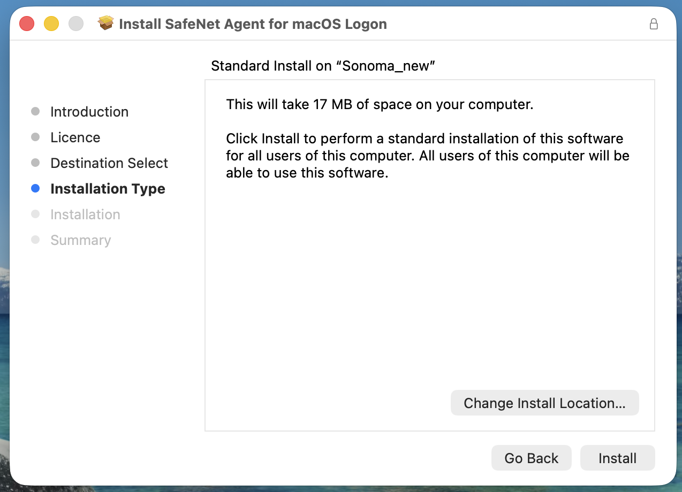Click the lock icon in title bar
This screenshot has width=682, height=492.
pyautogui.click(x=653, y=24)
